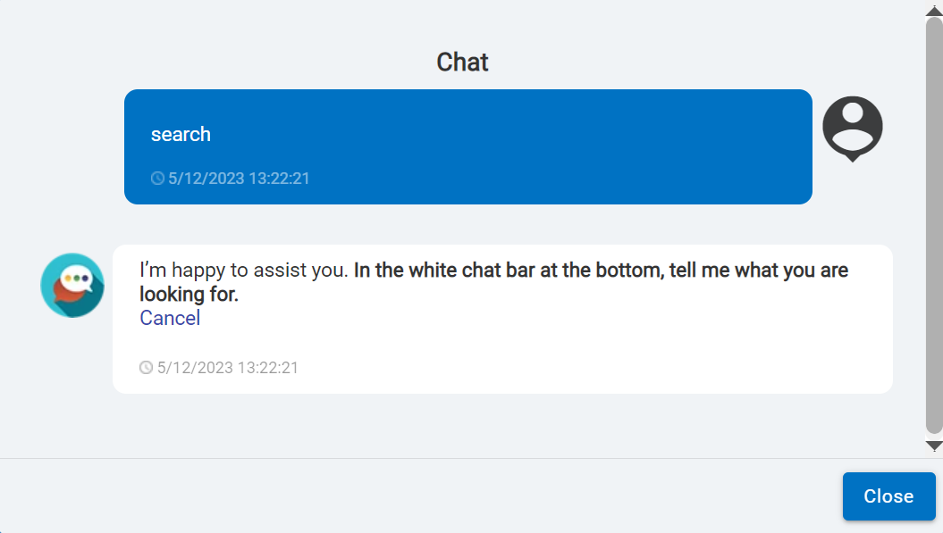The height and width of the screenshot is (533, 943).
Task: Click the vertical scrollbar thumb
Action: click(934, 223)
